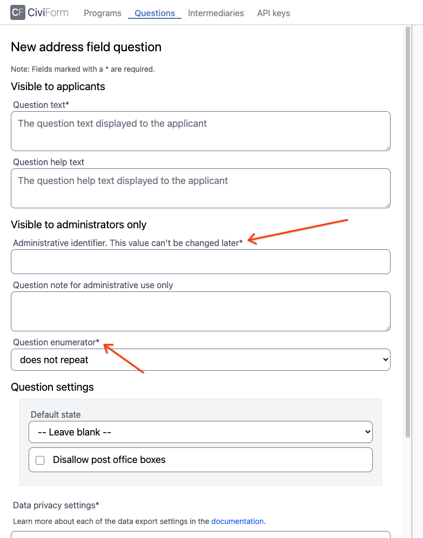
Task: Switch to the API keys page
Action: [x=273, y=13]
